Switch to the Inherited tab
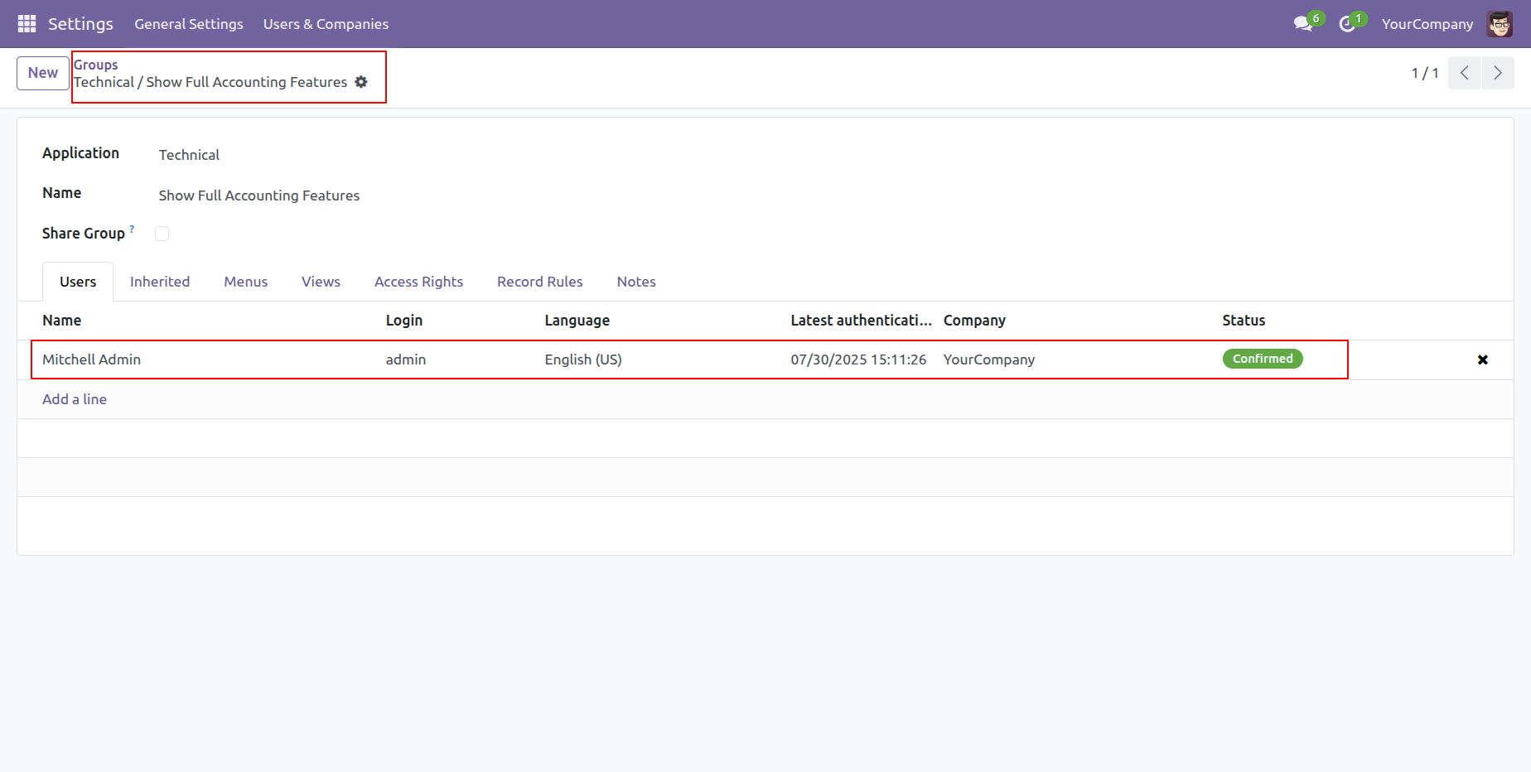Screen dimensions: 1531x772 pyautogui.click(x=160, y=282)
